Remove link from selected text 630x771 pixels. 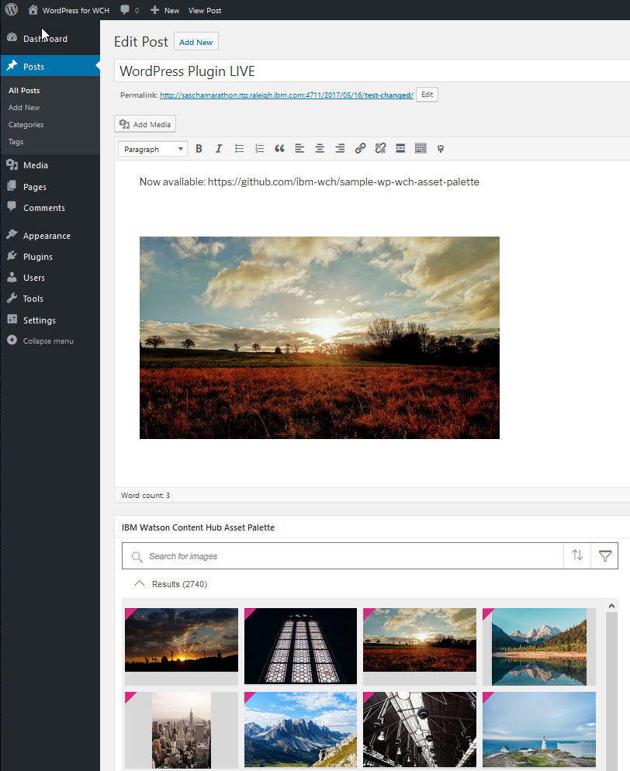click(380, 148)
